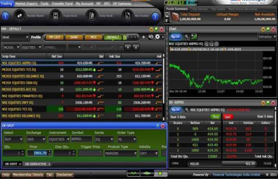The width and height of the screenshot is (278, 179).
Task: Click the green Buy button
Action: tap(215, 117)
